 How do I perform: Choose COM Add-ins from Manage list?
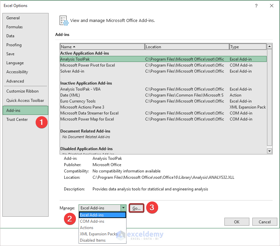[103, 221]
